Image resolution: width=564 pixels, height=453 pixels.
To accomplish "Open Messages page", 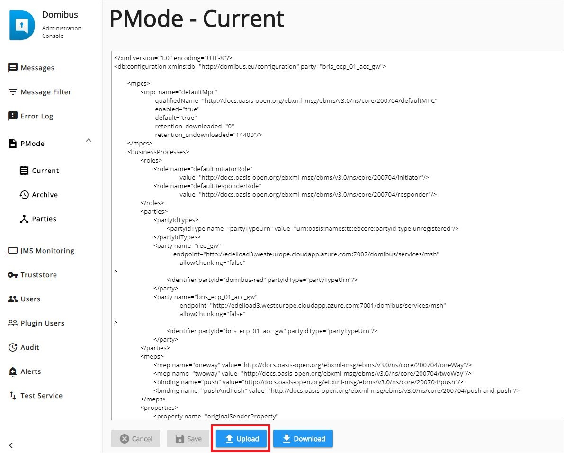I will 37,68.
